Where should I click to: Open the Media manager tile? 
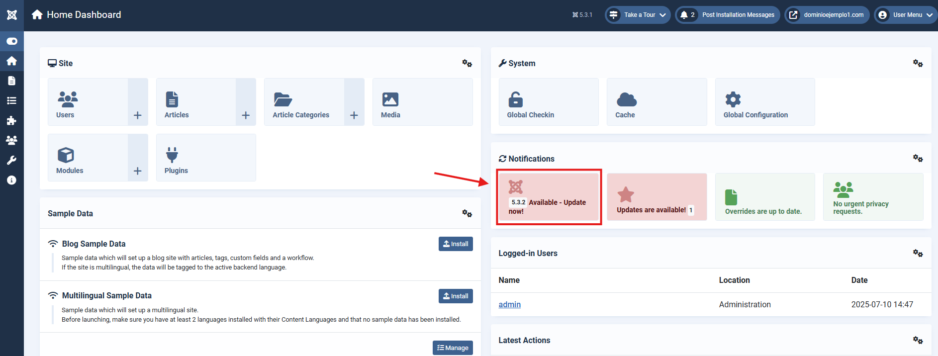[422, 102]
